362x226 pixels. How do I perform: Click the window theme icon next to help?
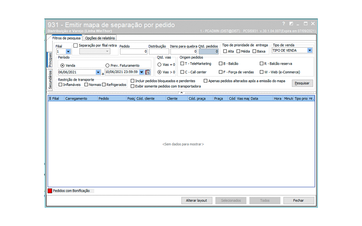coord(291,24)
